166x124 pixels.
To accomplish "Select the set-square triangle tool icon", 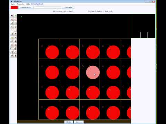I will coord(12,23).
